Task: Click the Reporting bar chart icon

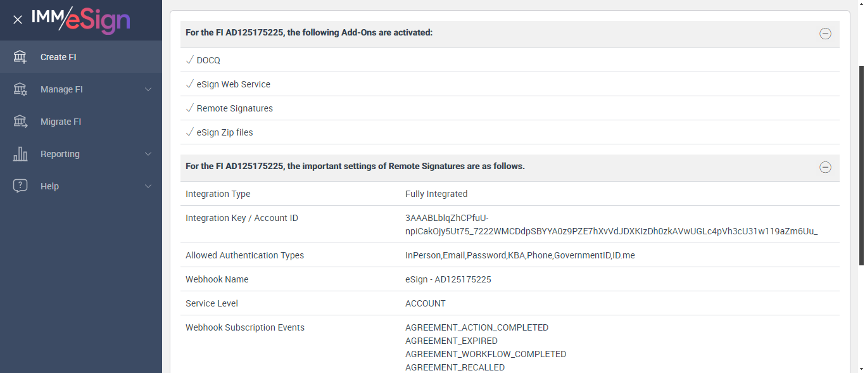Action: pyautogui.click(x=20, y=154)
